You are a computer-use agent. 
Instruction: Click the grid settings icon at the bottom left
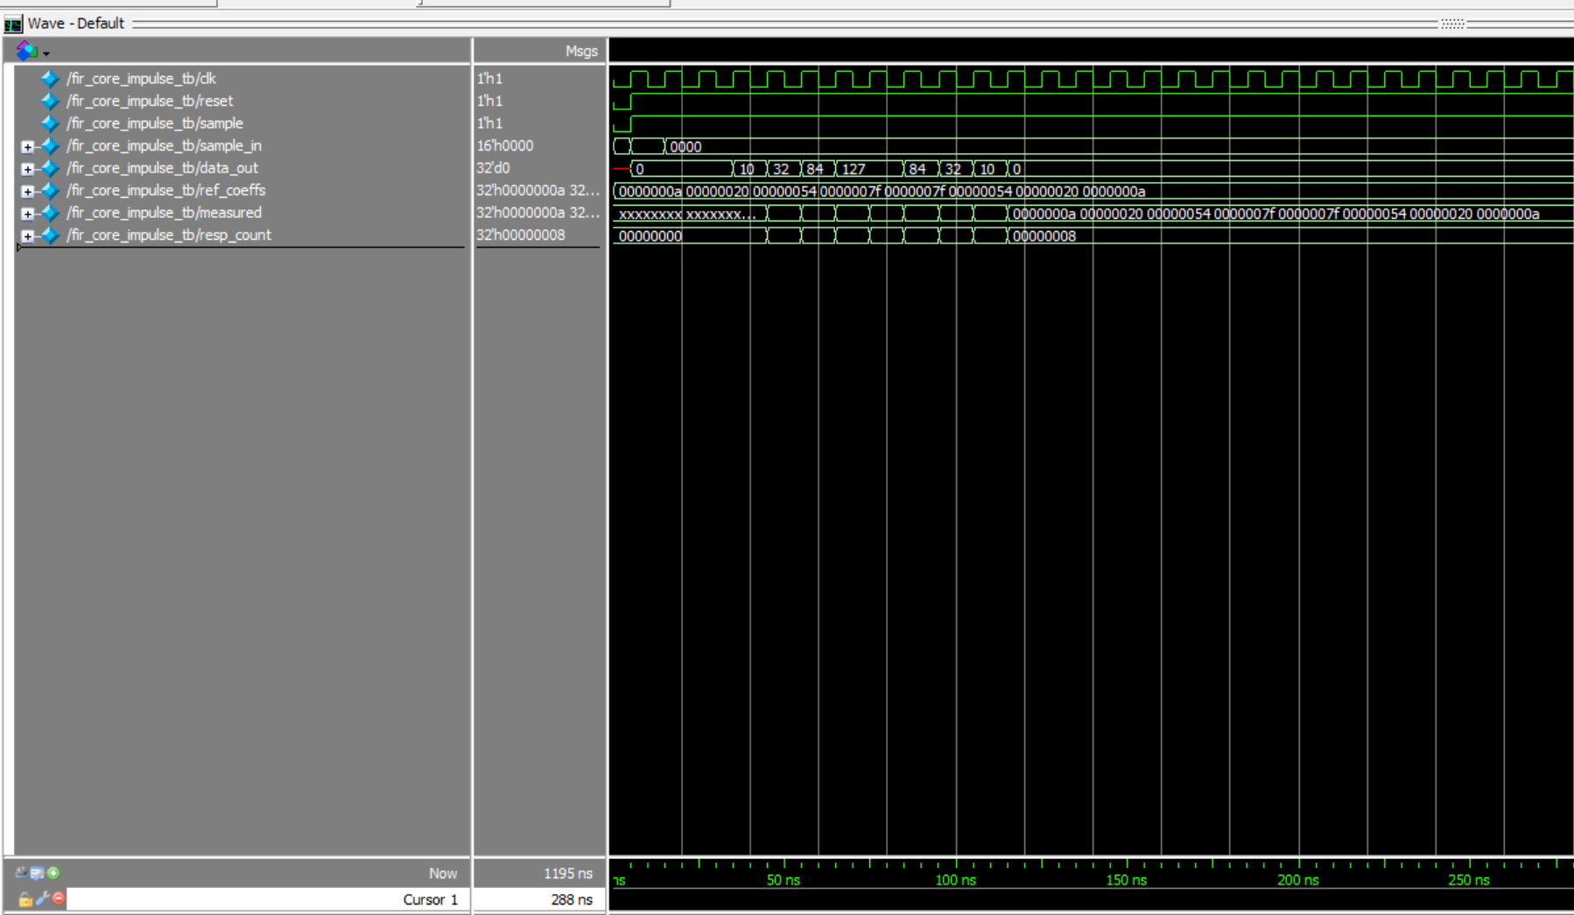(36, 873)
